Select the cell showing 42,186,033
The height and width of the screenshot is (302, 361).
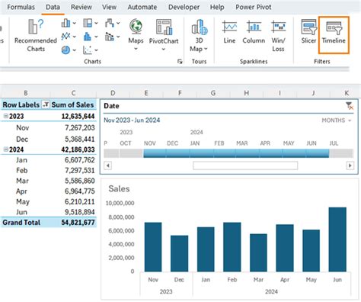point(73,149)
